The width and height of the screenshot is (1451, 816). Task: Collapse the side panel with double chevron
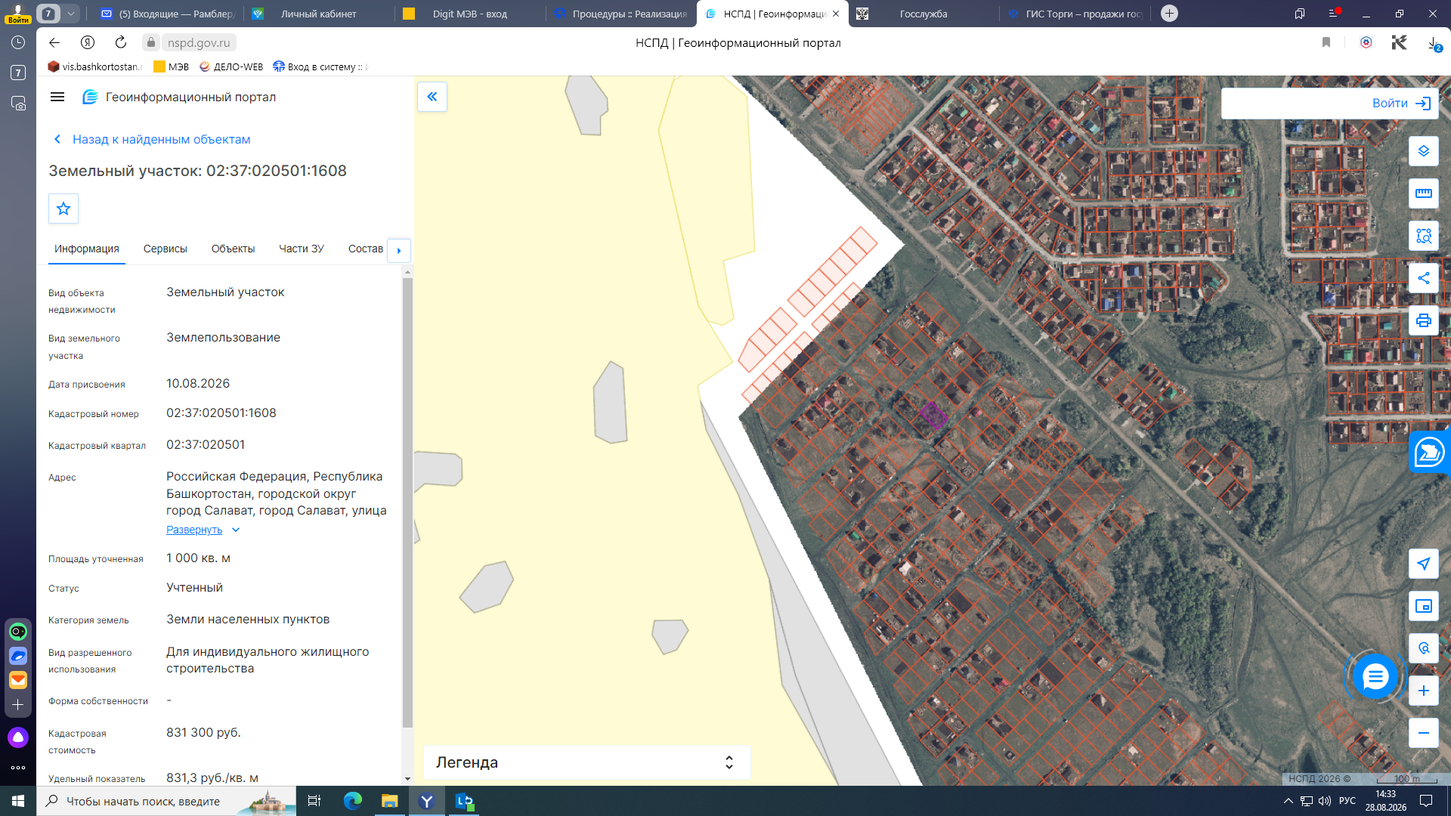coord(432,97)
